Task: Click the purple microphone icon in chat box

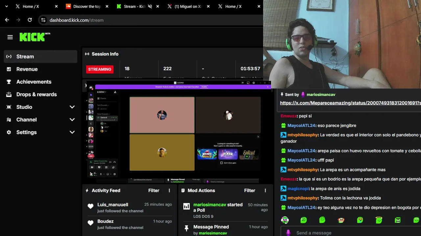Action: click(288, 233)
